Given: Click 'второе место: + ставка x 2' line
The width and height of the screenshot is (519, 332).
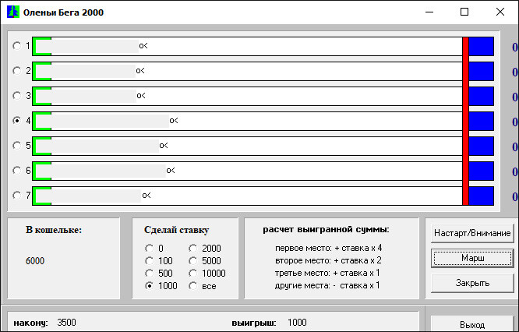Looking at the screenshot, I should click(x=328, y=260).
